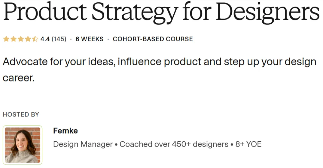Screen dimensions: 323x168
Task: Open Femke's profile photo
Action: point(23,145)
